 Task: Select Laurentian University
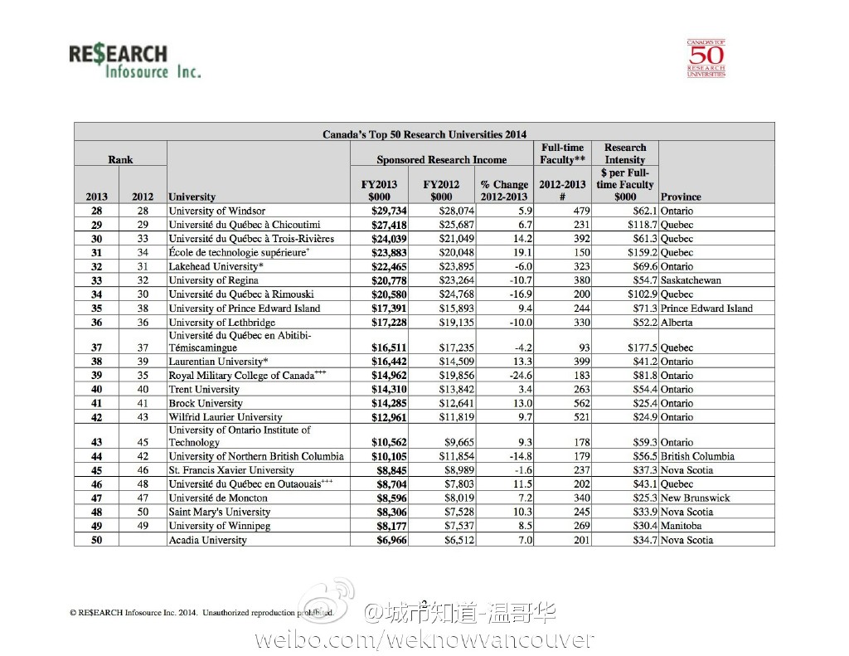click(218, 362)
